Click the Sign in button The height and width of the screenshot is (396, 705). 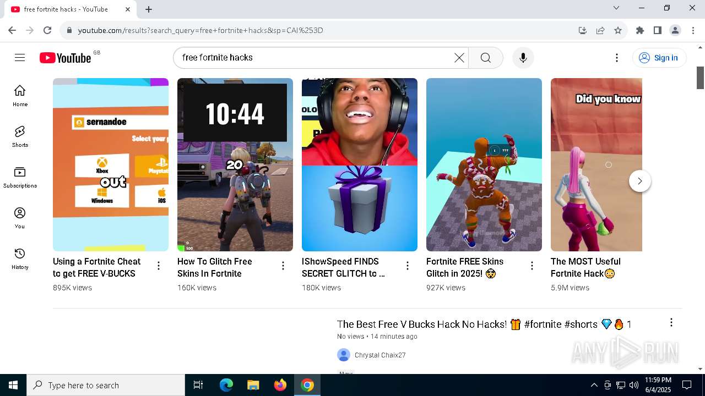[x=659, y=58]
